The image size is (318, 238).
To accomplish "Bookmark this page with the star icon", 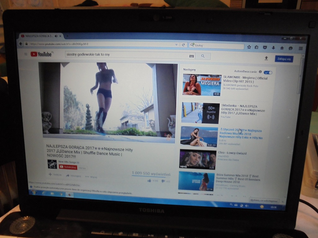I will (x=249, y=47).
